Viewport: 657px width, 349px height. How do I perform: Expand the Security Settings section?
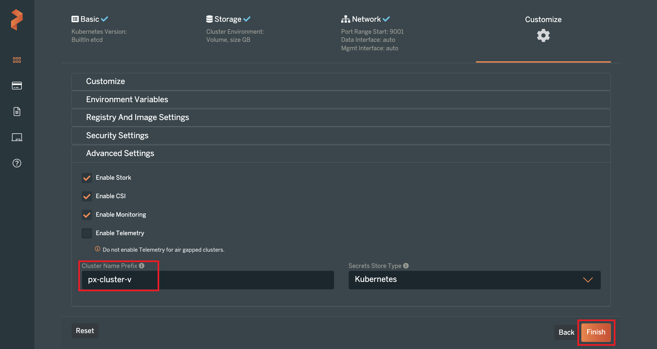point(341,136)
